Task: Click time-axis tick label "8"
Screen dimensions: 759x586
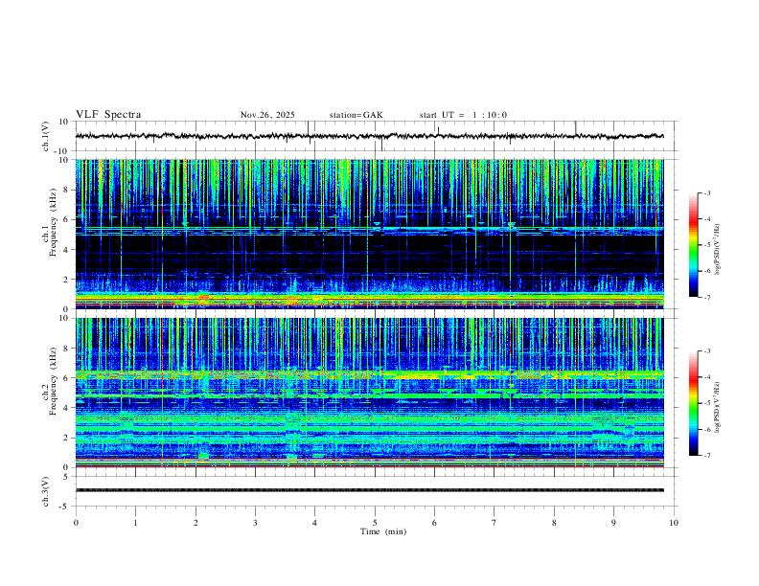Action: click(554, 523)
